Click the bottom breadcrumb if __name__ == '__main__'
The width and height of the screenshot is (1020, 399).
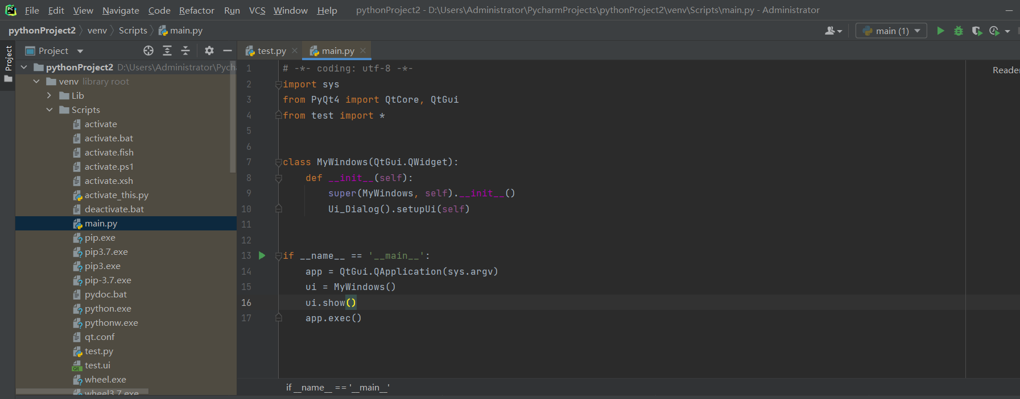[x=338, y=387]
